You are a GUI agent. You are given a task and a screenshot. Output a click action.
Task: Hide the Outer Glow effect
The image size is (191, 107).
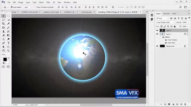point(166,43)
